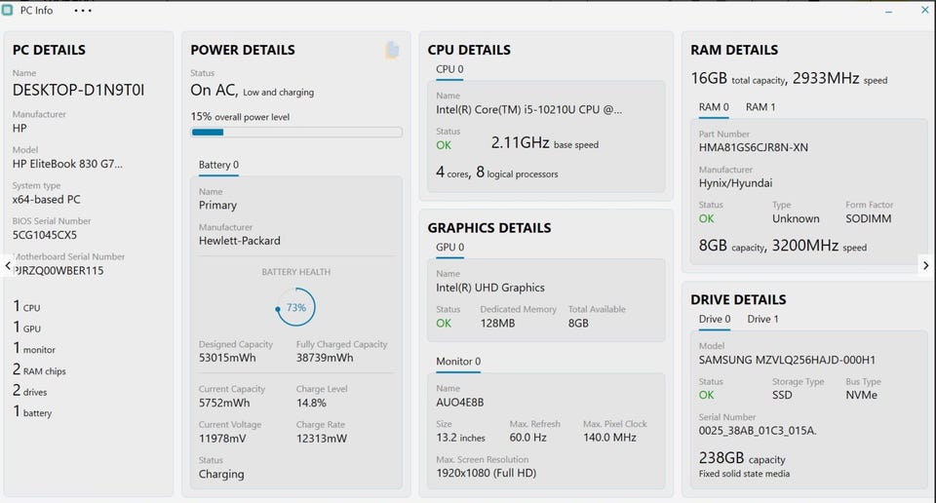Viewport: 936px width, 503px height.
Task: Click the DESKTOP-D1N9T0I computer name
Action: 79,90
